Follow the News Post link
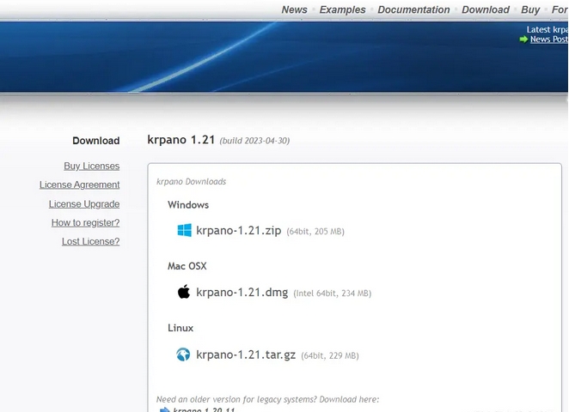Viewport: 569px width, 412px height. (x=549, y=39)
